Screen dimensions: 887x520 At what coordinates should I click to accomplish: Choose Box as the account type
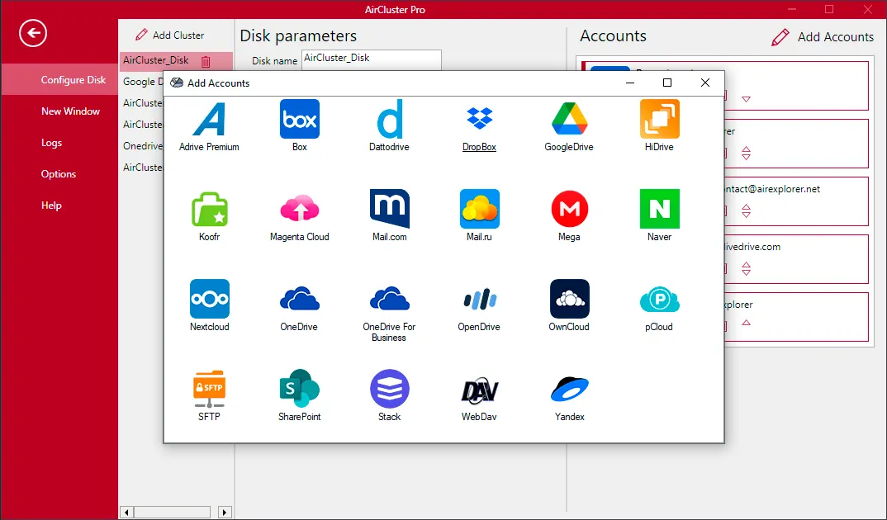click(x=299, y=119)
